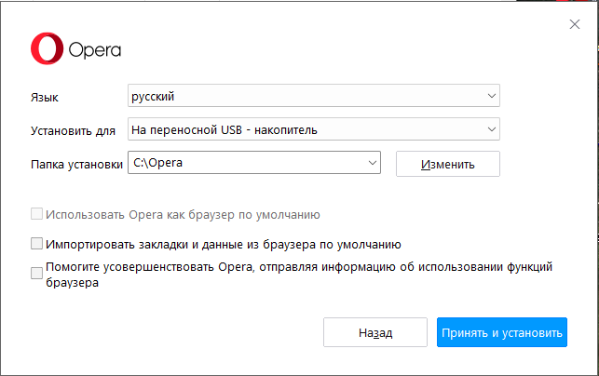Screen dimensions: 599x376
Task: Click the 'Язык' field label
Action: point(49,97)
